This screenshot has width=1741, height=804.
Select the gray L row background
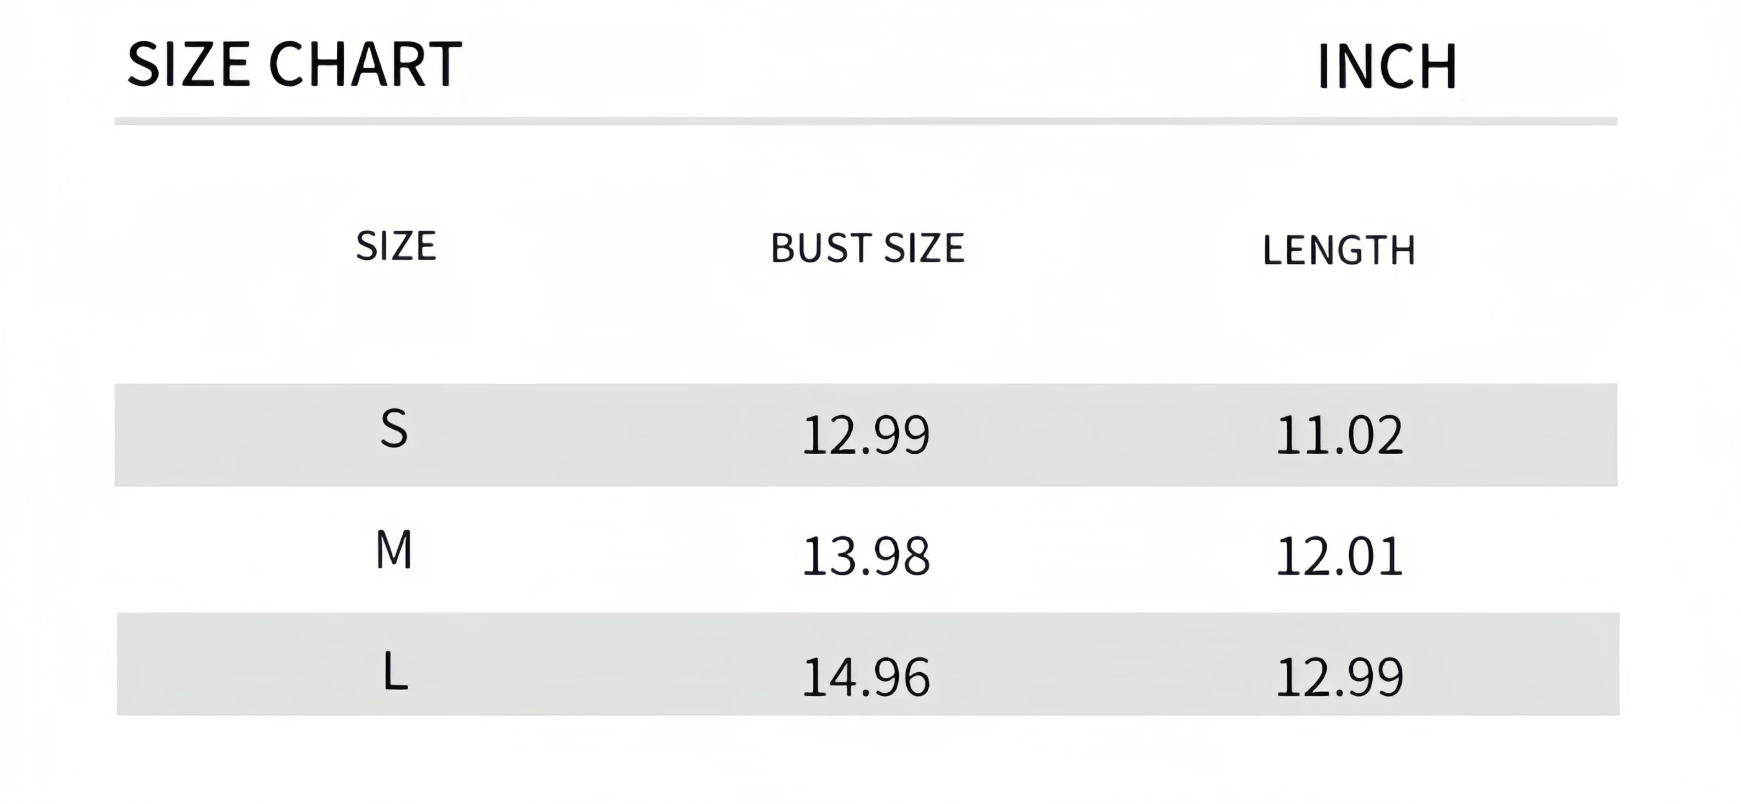coord(868,664)
